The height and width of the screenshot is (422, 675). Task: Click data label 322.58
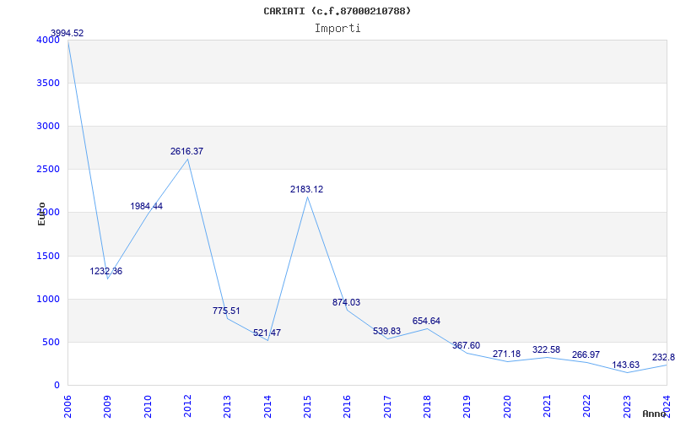546,350
